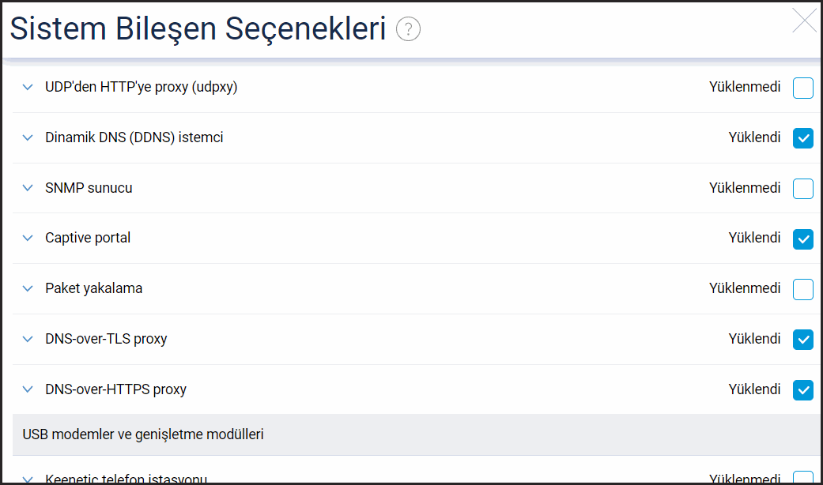Expand the DNS-over-TLS proxy chevron
Viewport: 823px width, 485px height.
[x=28, y=339]
